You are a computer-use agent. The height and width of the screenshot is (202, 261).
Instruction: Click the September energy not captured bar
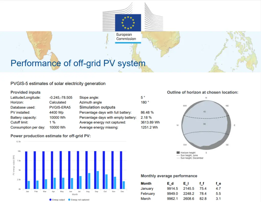click(x=98, y=180)
